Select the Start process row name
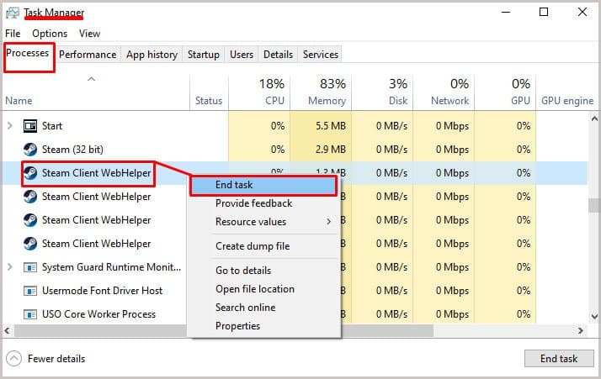The width and height of the screenshot is (601, 379). [52, 126]
